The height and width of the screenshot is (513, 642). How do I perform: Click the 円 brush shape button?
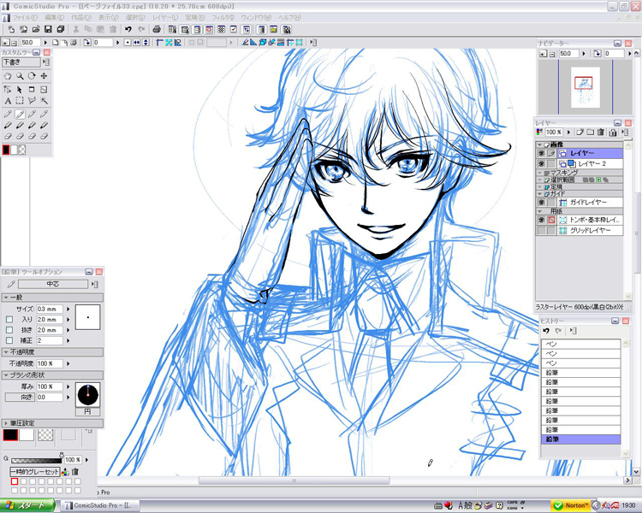coord(87,411)
